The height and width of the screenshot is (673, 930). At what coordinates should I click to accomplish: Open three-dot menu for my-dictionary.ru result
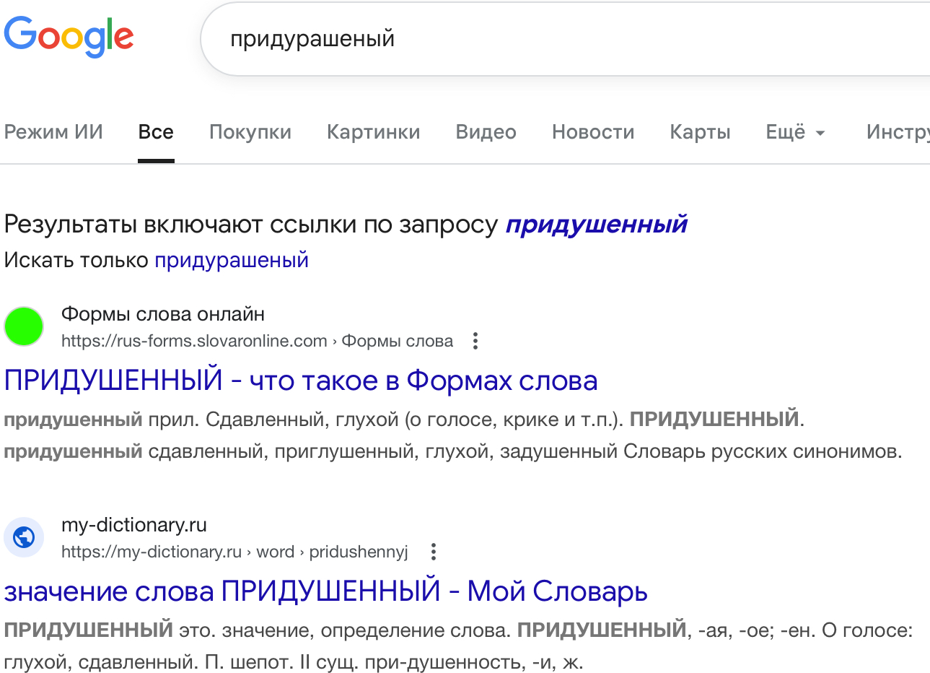coord(433,552)
